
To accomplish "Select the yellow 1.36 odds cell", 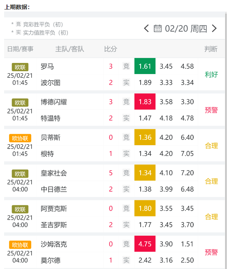I will [145, 137].
